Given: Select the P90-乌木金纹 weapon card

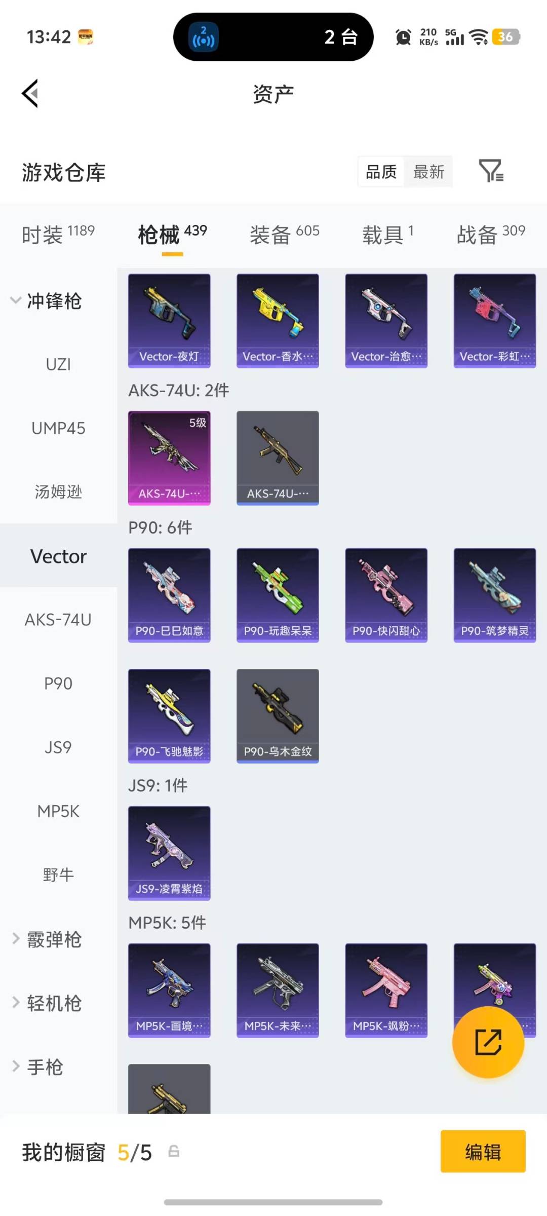Looking at the screenshot, I should pos(278,716).
